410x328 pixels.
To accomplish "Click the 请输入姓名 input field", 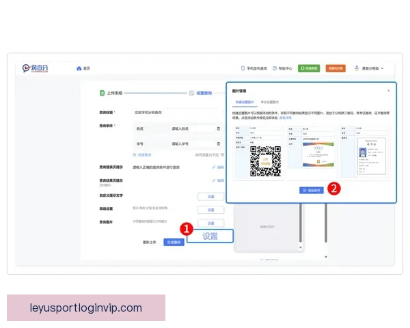I will (x=192, y=128).
